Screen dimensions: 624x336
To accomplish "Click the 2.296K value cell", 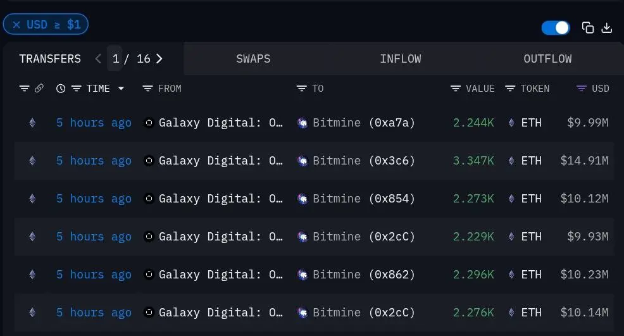I will coord(473,275).
